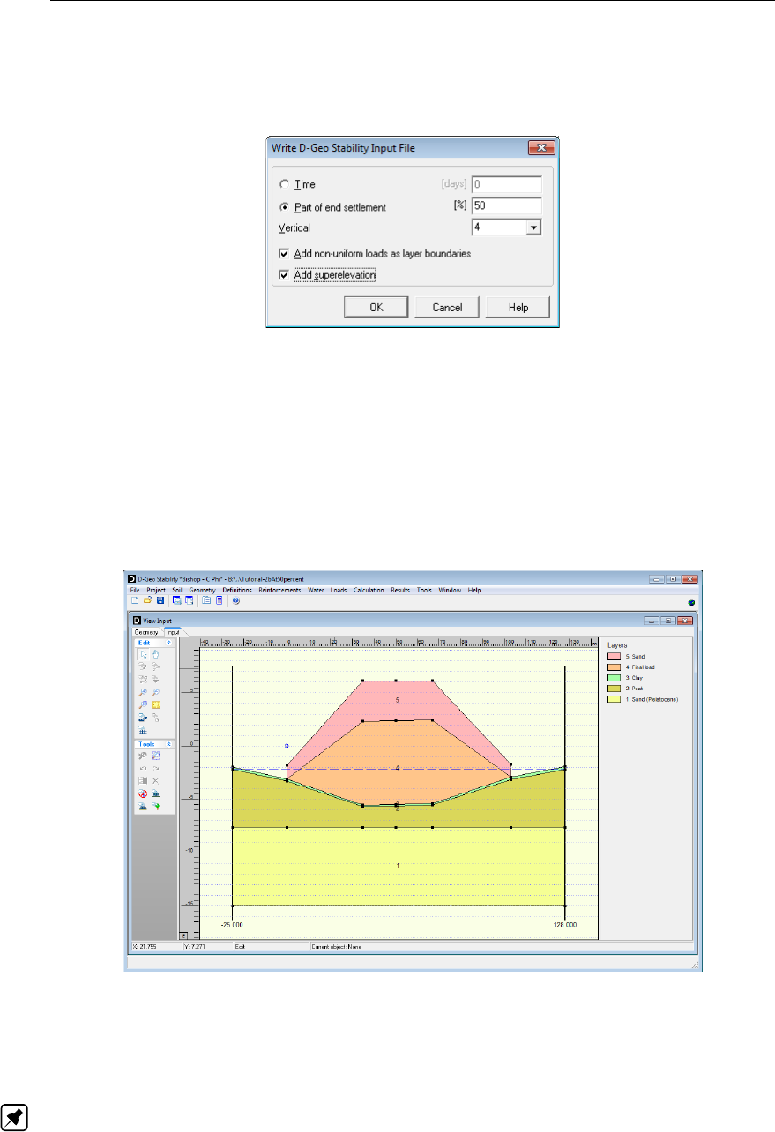Select the Pan hand tool
Image resolution: width=775 pixels, height=1132 pixels.
pos(155,655)
